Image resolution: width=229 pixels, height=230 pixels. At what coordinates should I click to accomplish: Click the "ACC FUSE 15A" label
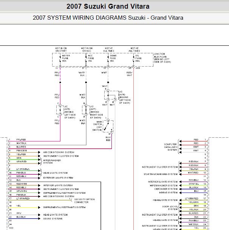coord(91,58)
